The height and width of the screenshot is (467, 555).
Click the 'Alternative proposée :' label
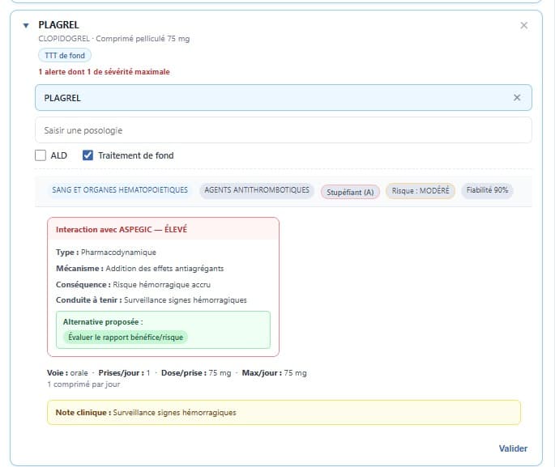(x=103, y=321)
